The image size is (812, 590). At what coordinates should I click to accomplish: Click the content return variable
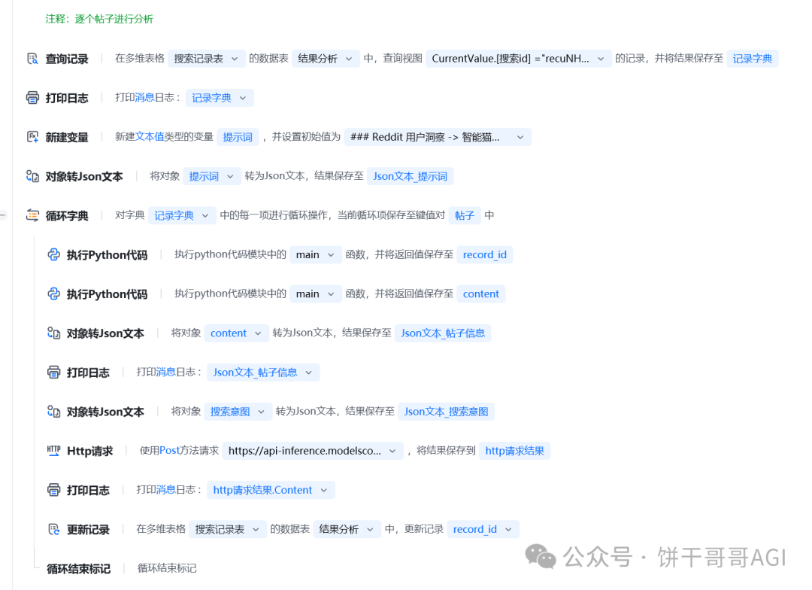[x=480, y=294]
